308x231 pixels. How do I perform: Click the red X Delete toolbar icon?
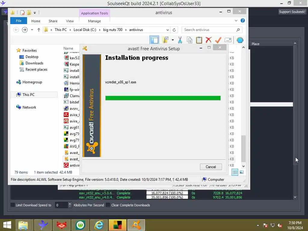208,40
